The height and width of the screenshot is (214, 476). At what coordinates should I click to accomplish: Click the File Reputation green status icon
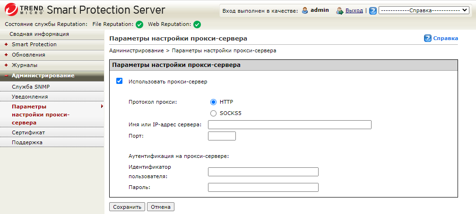pyautogui.click(x=139, y=25)
